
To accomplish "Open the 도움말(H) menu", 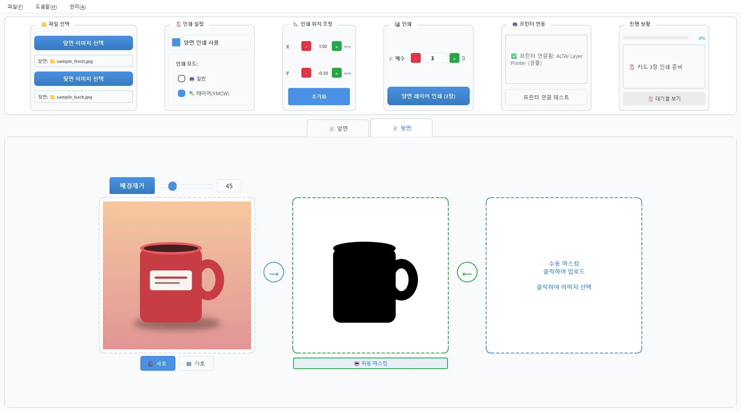I will coord(46,7).
